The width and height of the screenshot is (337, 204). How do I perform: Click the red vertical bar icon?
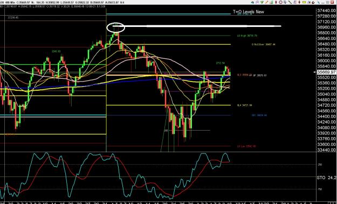(x=276, y=2)
